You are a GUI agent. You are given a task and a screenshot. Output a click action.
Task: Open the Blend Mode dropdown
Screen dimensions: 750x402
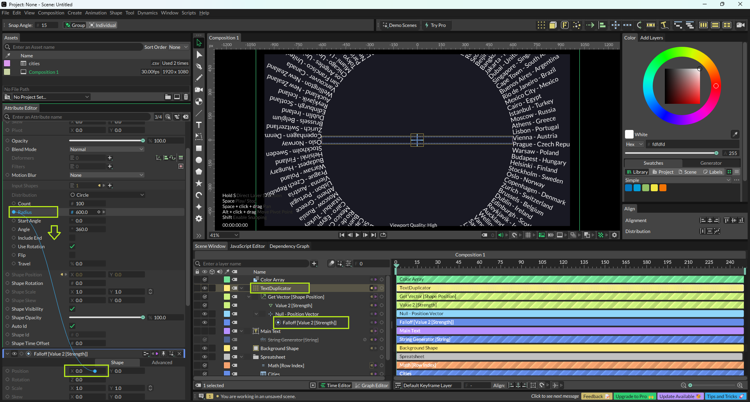[x=107, y=149]
